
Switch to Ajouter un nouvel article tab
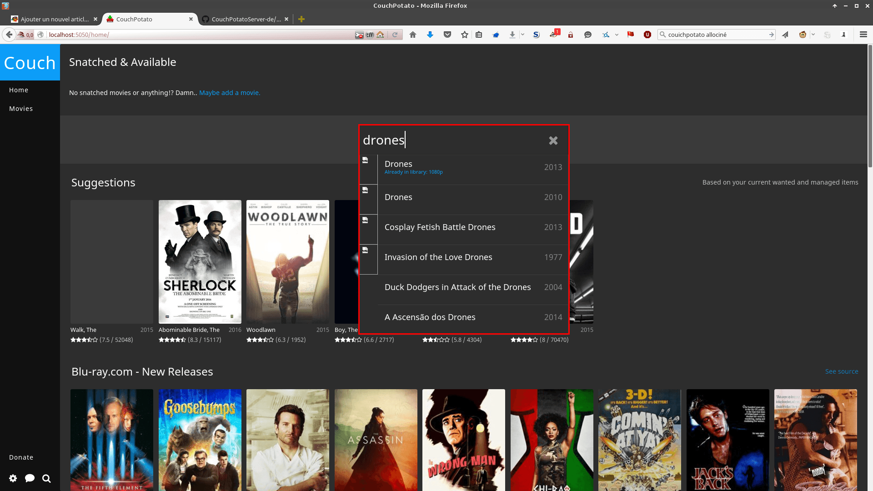pyautogui.click(x=55, y=19)
